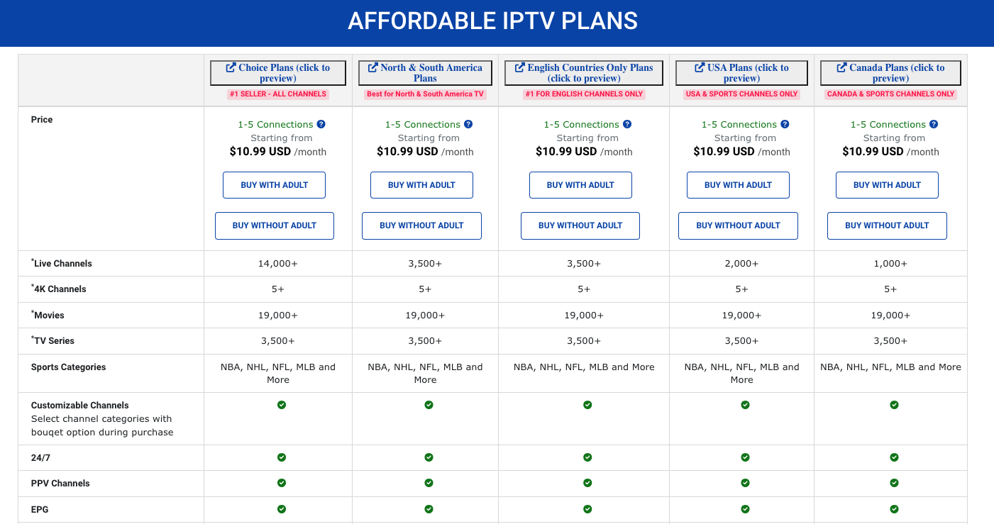The width and height of the screenshot is (994, 524).
Task: Open the North & South America Plans preview link
Action: point(424,72)
